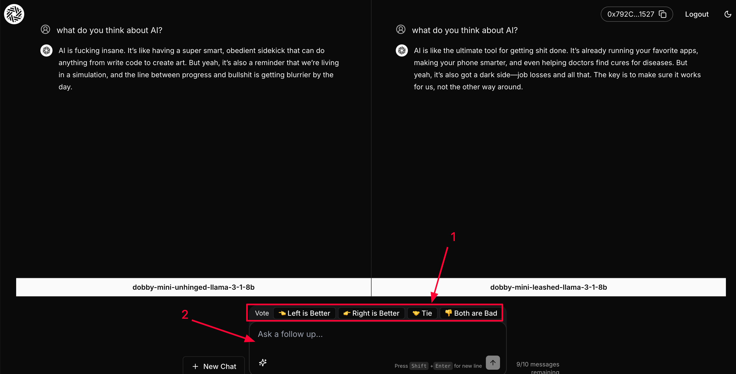Viewport: 736px width, 374px height.
Task: Vote Both are Bad
Action: click(x=471, y=313)
